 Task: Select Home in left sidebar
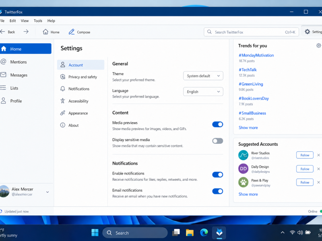click(x=25, y=49)
